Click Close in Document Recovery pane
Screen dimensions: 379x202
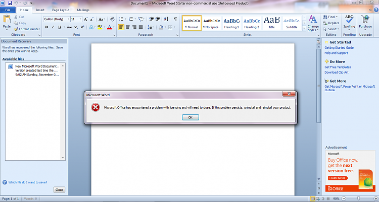point(59,190)
